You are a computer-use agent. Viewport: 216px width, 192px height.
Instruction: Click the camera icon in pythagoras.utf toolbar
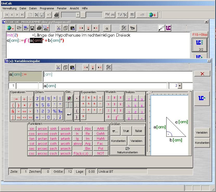[x=132, y=28]
